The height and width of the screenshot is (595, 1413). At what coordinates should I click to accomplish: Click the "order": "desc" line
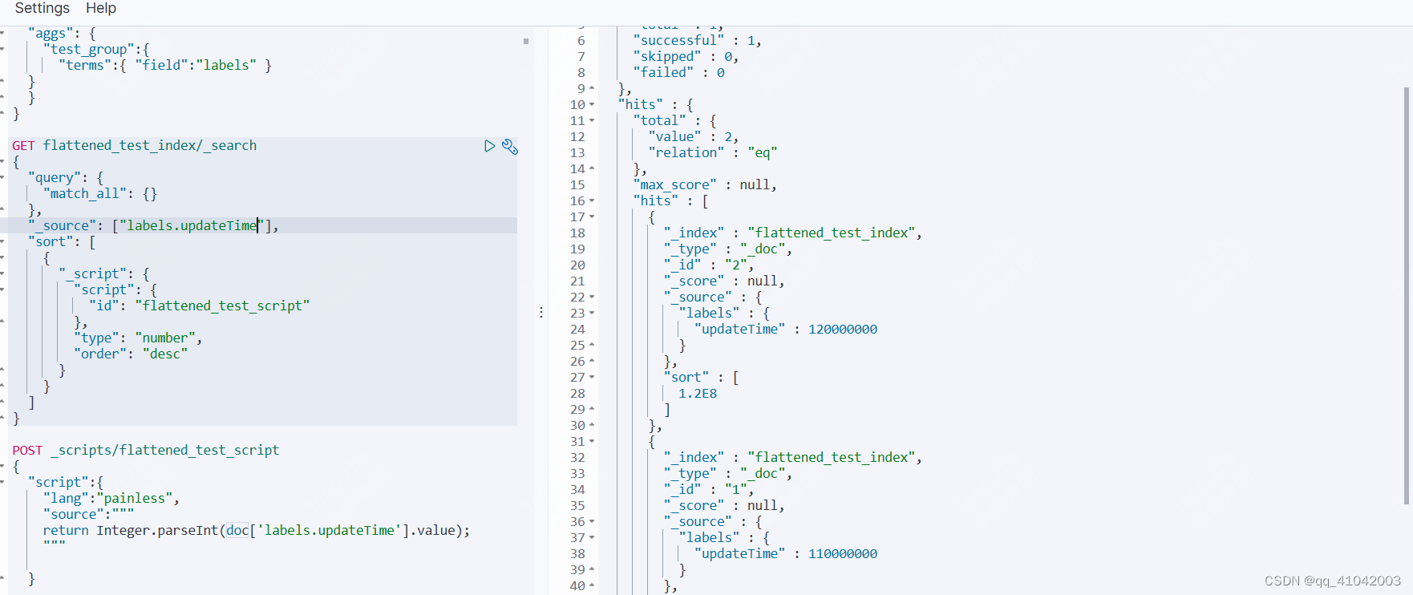click(131, 354)
